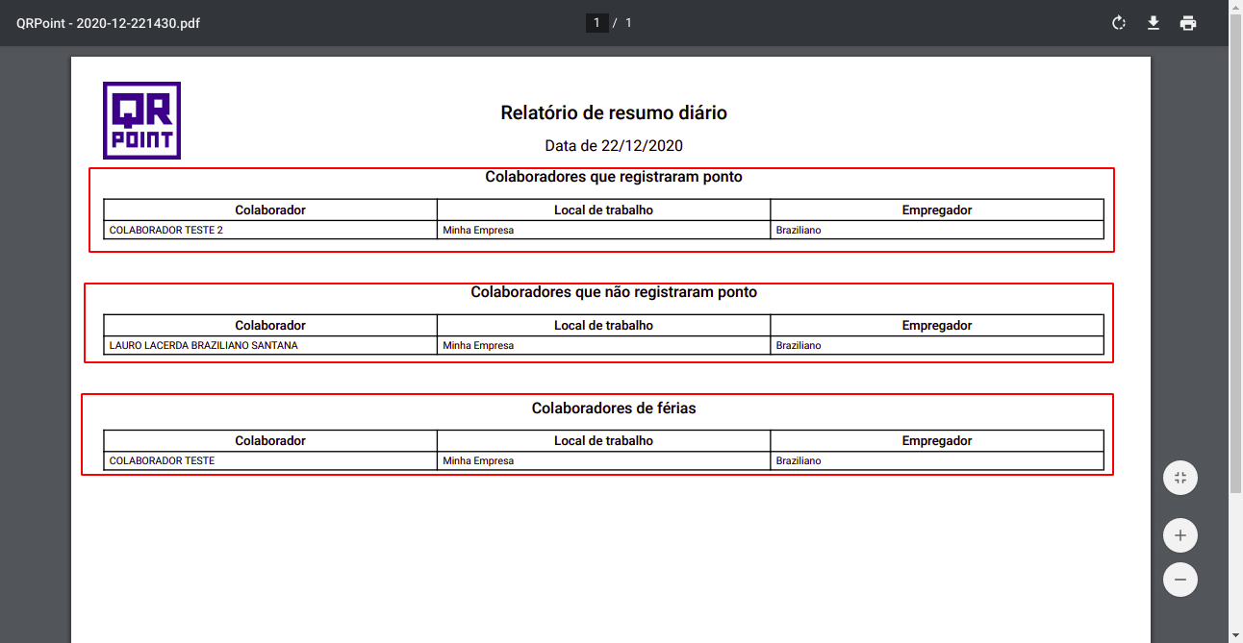
Task: Rotate the document clockwise
Action: tap(1119, 23)
